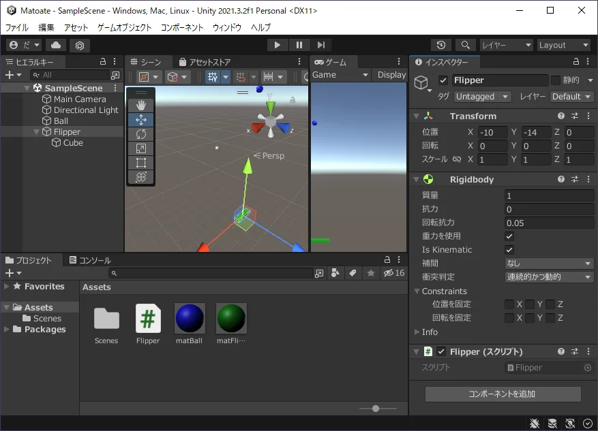Select the Scale tool in scene
This screenshot has height=431, width=598.
(141, 148)
